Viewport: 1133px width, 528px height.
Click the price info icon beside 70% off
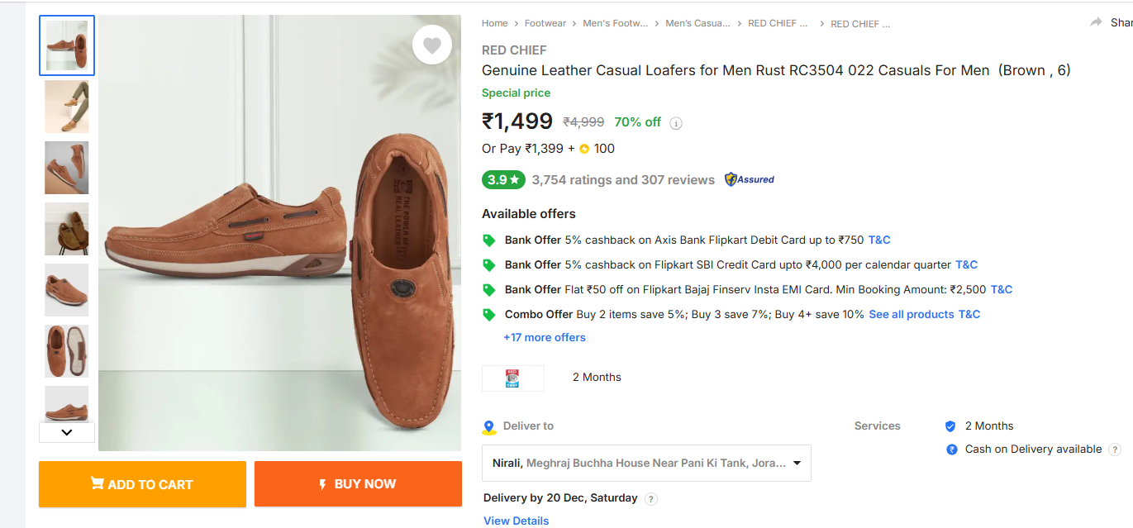[676, 123]
